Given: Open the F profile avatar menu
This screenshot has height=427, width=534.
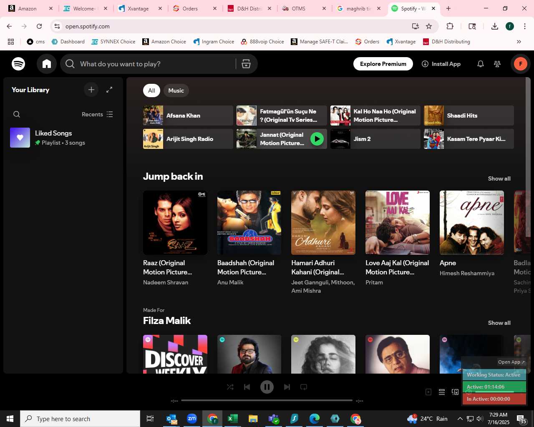Looking at the screenshot, I should [x=521, y=64].
